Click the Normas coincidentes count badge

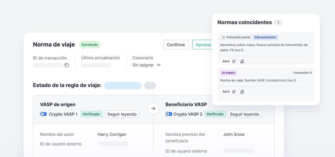[278, 23]
